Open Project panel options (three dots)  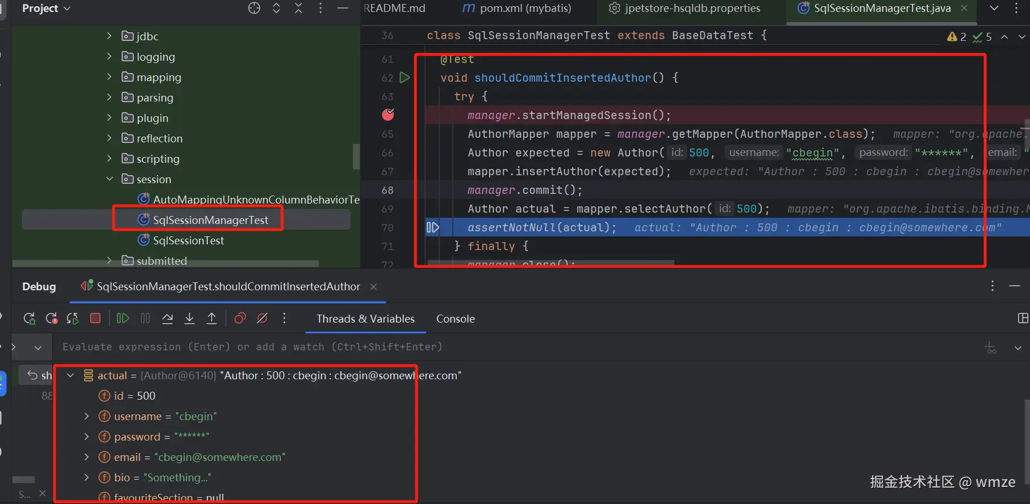click(x=321, y=8)
